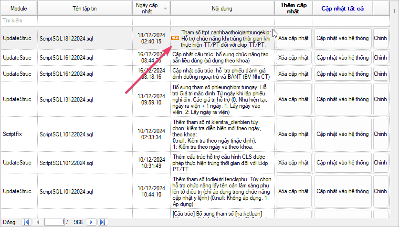This screenshot has height=227, width=399.
Task: Select date cell 18/12/2024 02:40:15
Action: pyautogui.click(x=151, y=38)
